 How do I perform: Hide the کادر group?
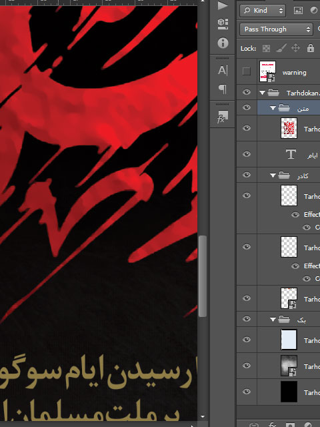point(247,175)
